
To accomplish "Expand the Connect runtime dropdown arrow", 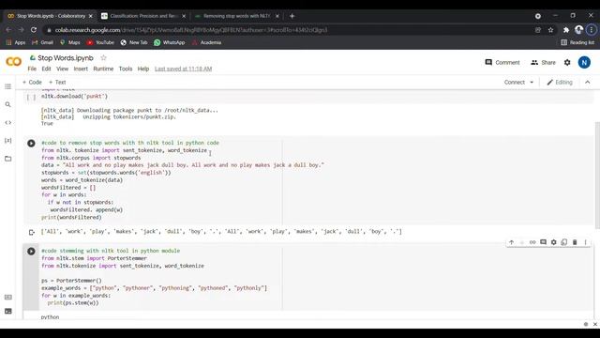I will pyautogui.click(x=532, y=83).
